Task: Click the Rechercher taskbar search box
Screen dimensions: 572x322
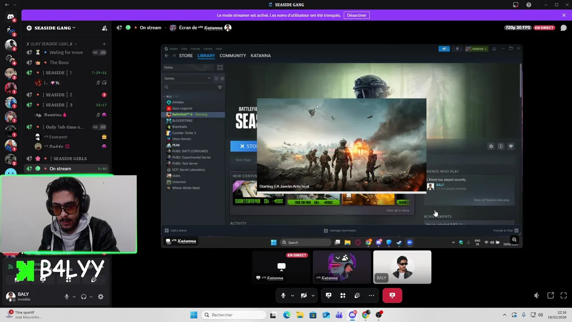Action: coord(234,315)
